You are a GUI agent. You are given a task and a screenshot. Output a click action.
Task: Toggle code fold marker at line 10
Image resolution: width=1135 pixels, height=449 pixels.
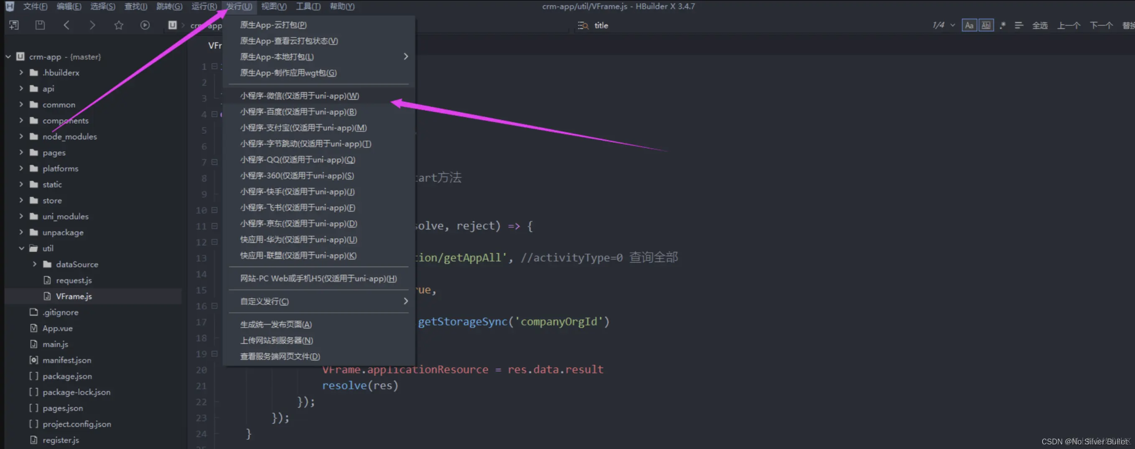(214, 210)
